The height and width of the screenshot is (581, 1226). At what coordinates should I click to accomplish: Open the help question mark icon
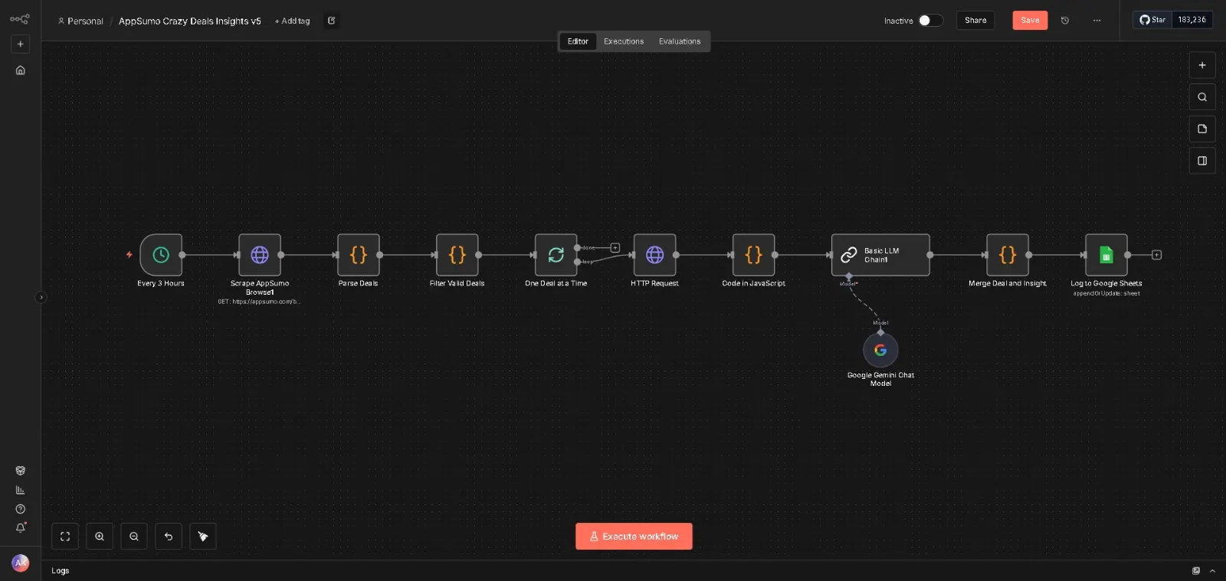click(21, 509)
